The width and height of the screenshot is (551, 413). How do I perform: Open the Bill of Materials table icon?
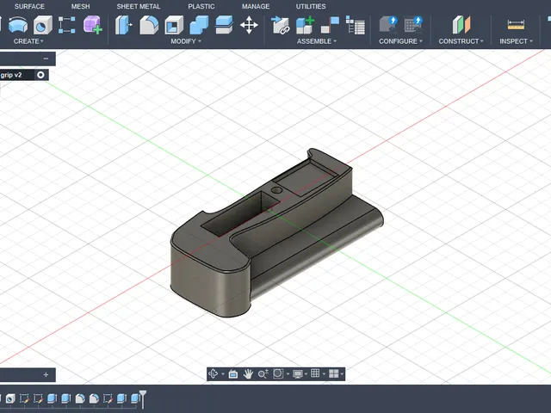[356, 25]
